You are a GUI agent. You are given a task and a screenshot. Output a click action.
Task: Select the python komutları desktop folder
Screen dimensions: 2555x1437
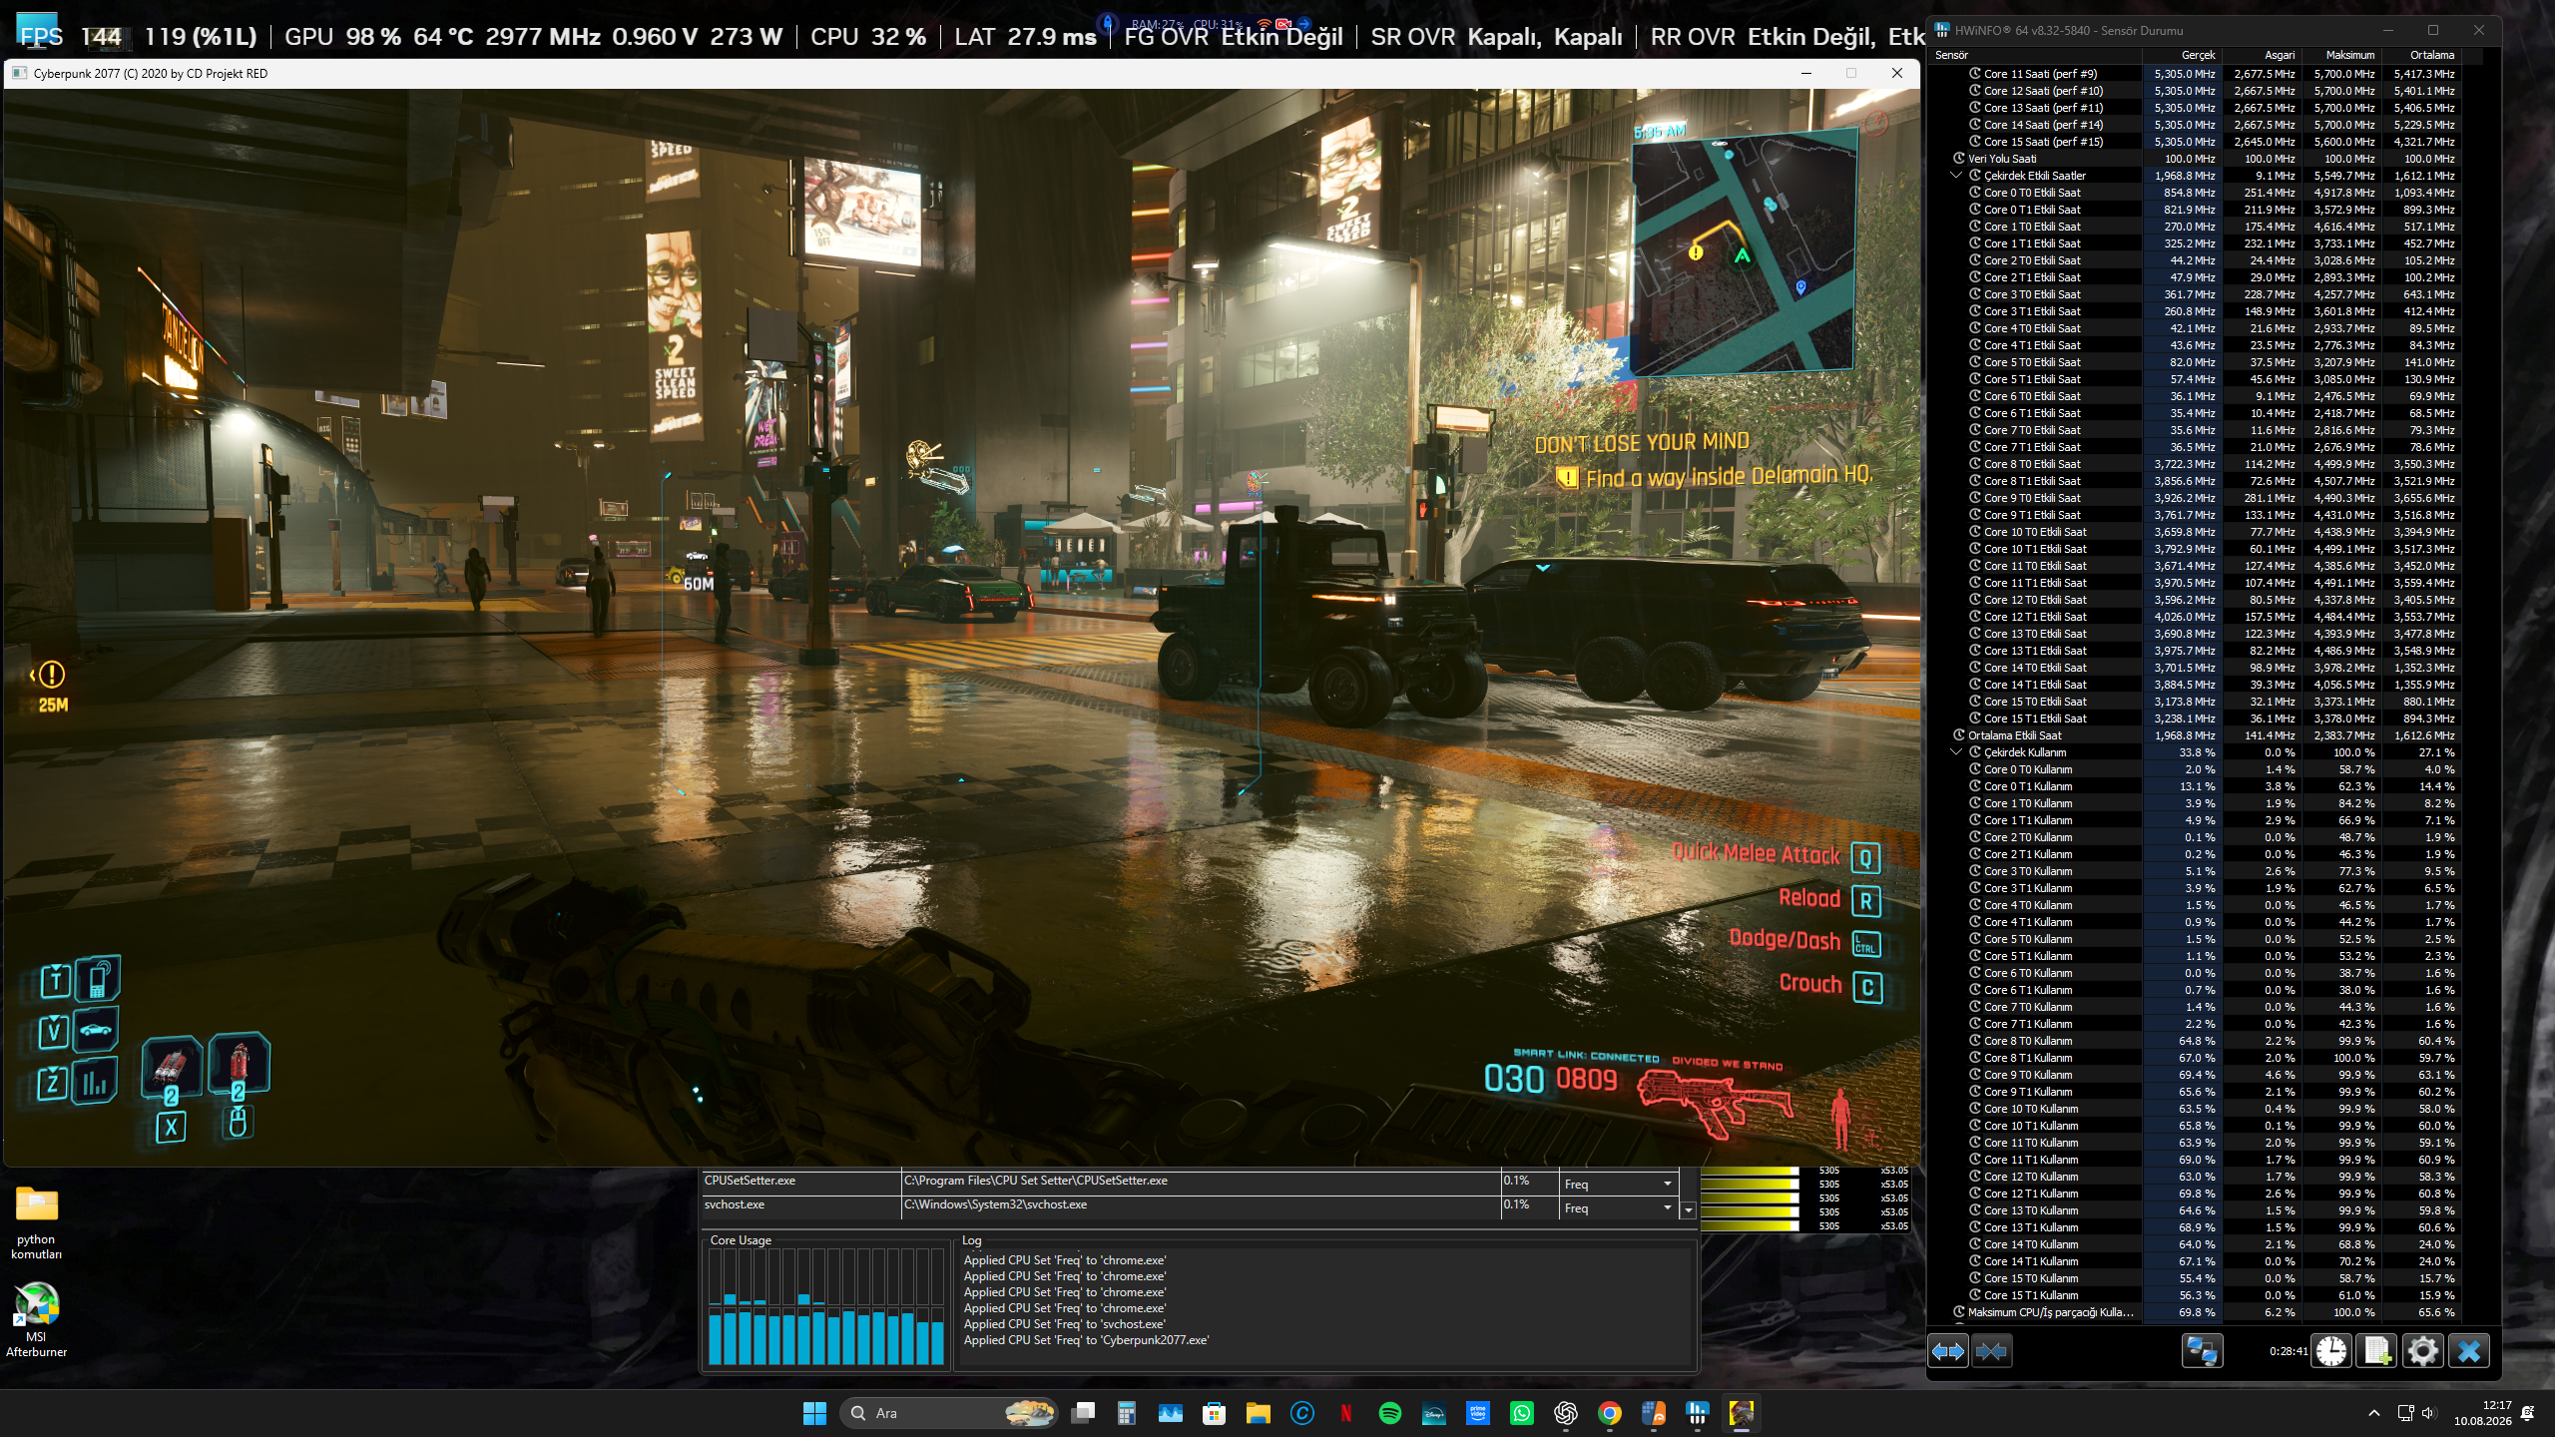(37, 1223)
